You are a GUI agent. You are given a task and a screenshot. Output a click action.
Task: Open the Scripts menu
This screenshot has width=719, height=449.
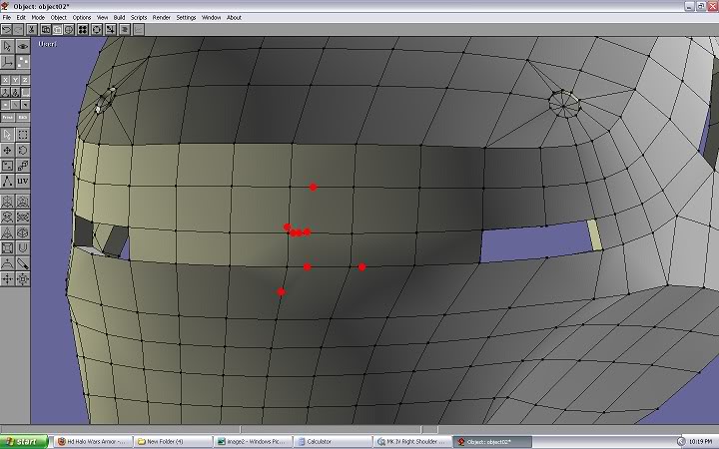139,17
